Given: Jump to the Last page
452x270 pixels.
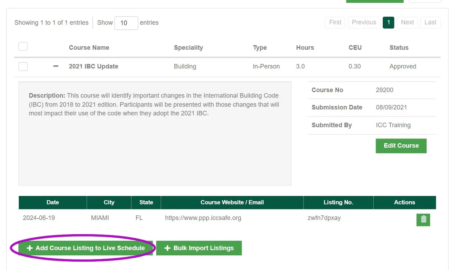Looking at the screenshot, I should tap(430, 23).
